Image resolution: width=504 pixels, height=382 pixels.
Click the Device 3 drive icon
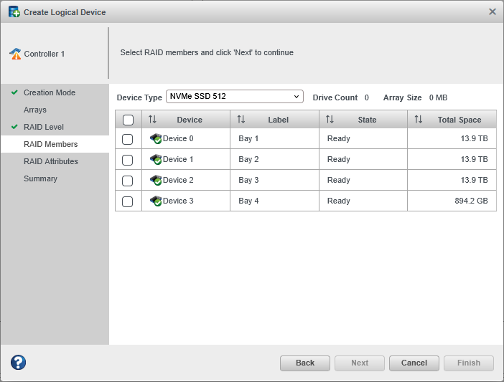[155, 201]
